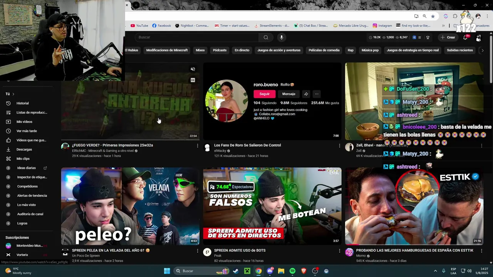Open options for SPREEN ADMITE USO video
The image size is (493, 277).
(x=339, y=250)
